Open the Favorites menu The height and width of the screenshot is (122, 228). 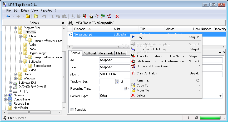pyautogui.click(x=46, y=11)
